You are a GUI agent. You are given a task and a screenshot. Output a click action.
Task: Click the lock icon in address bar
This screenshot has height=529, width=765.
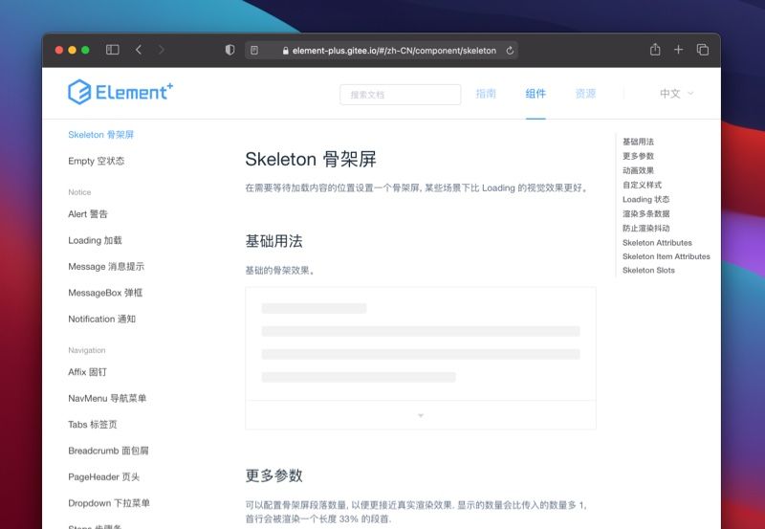[285, 51]
